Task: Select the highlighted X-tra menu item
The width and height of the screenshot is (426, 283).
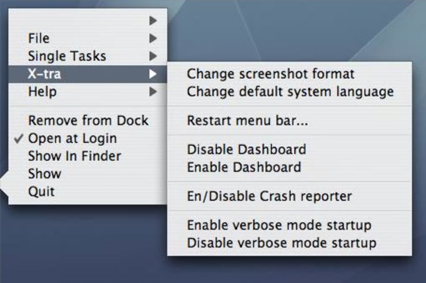Action: 45,74
